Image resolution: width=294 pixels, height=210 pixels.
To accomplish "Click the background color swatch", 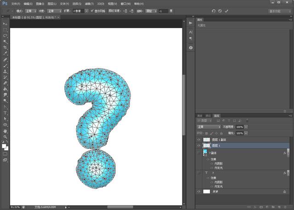I will coord(7,148).
